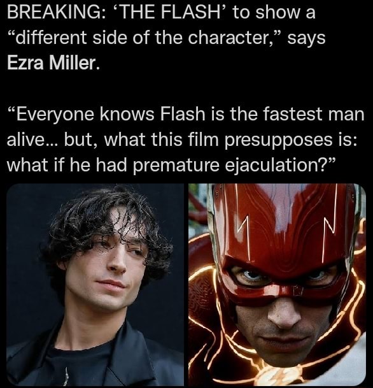This screenshot has width=373, height=388.
Task: Click the small emblem on the mask's nose bridge
Action: (x=297, y=291)
